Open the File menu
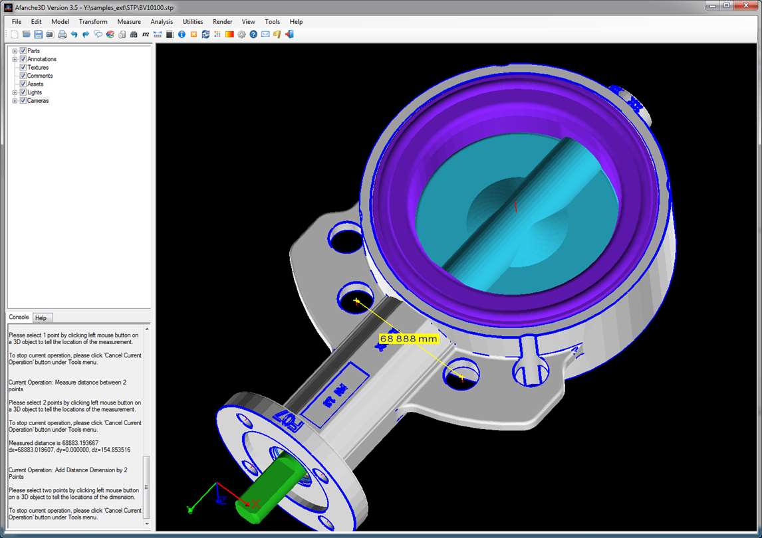Image resolution: width=762 pixels, height=538 pixels. (x=17, y=21)
